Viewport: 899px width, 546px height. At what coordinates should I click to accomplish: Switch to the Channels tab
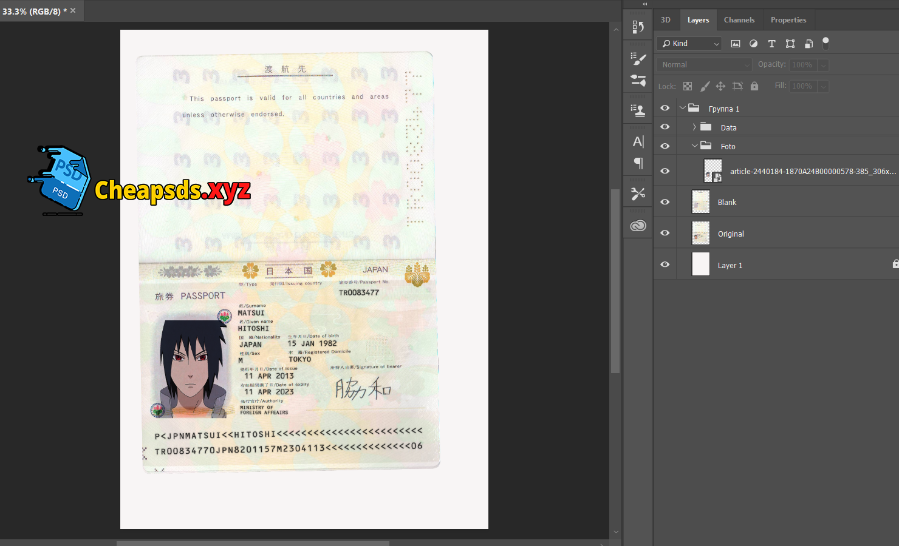pyautogui.click(x=739, y=20)
